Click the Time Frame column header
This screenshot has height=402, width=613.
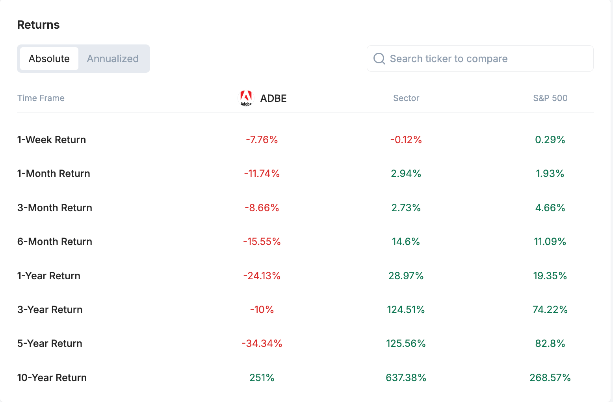click(41, 98)
